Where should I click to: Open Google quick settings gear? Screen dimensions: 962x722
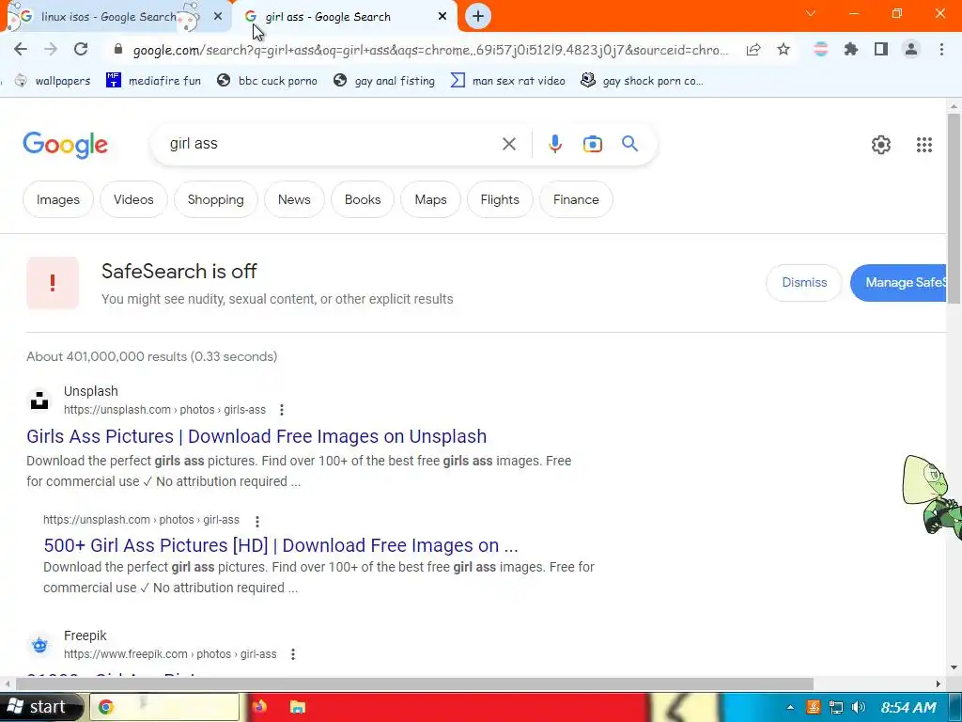(x=881, y=144)
